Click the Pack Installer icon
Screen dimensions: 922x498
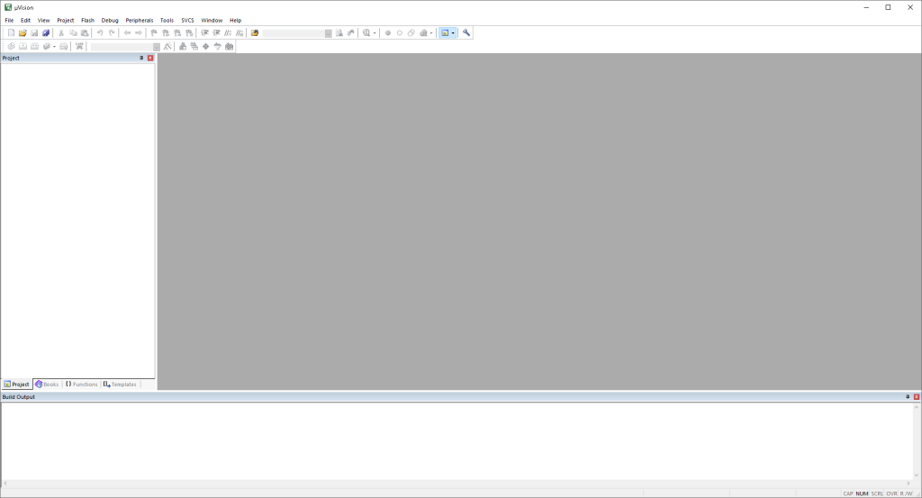tap(230, 46)
